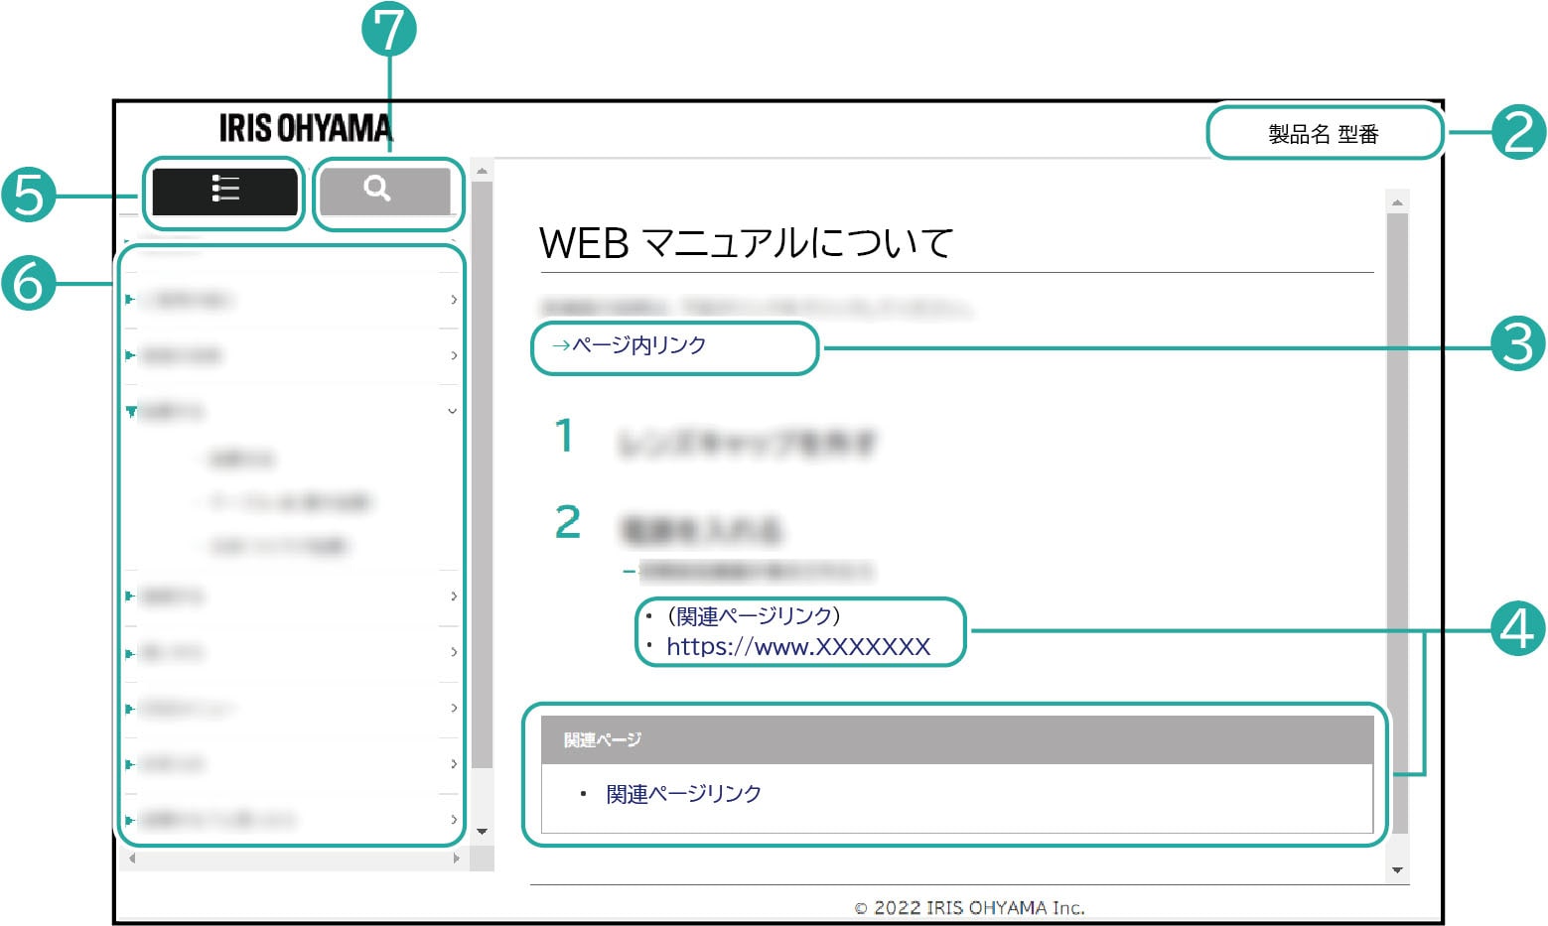The width and height of the screenshot is (1548, 926).
Task: Collapse the expanded sidebar section's down chevron
Action: [x=453, y=411]
